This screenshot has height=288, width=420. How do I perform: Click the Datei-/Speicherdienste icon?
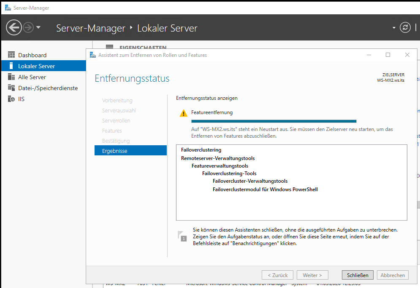pyautogui.click(x=11, y=88)
